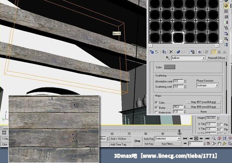Open the balken material name dropdown

[x=203, y=58]
